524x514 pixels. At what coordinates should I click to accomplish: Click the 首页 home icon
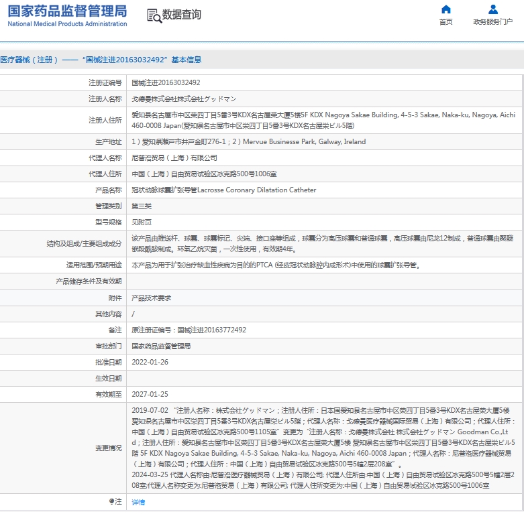[x=446, y=9]
